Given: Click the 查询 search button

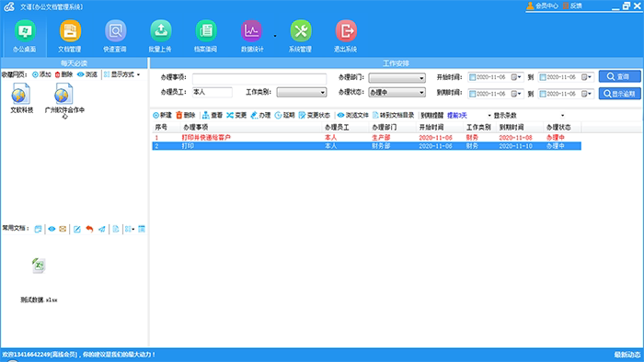Looking at the screenshot, I should point(619,76).
